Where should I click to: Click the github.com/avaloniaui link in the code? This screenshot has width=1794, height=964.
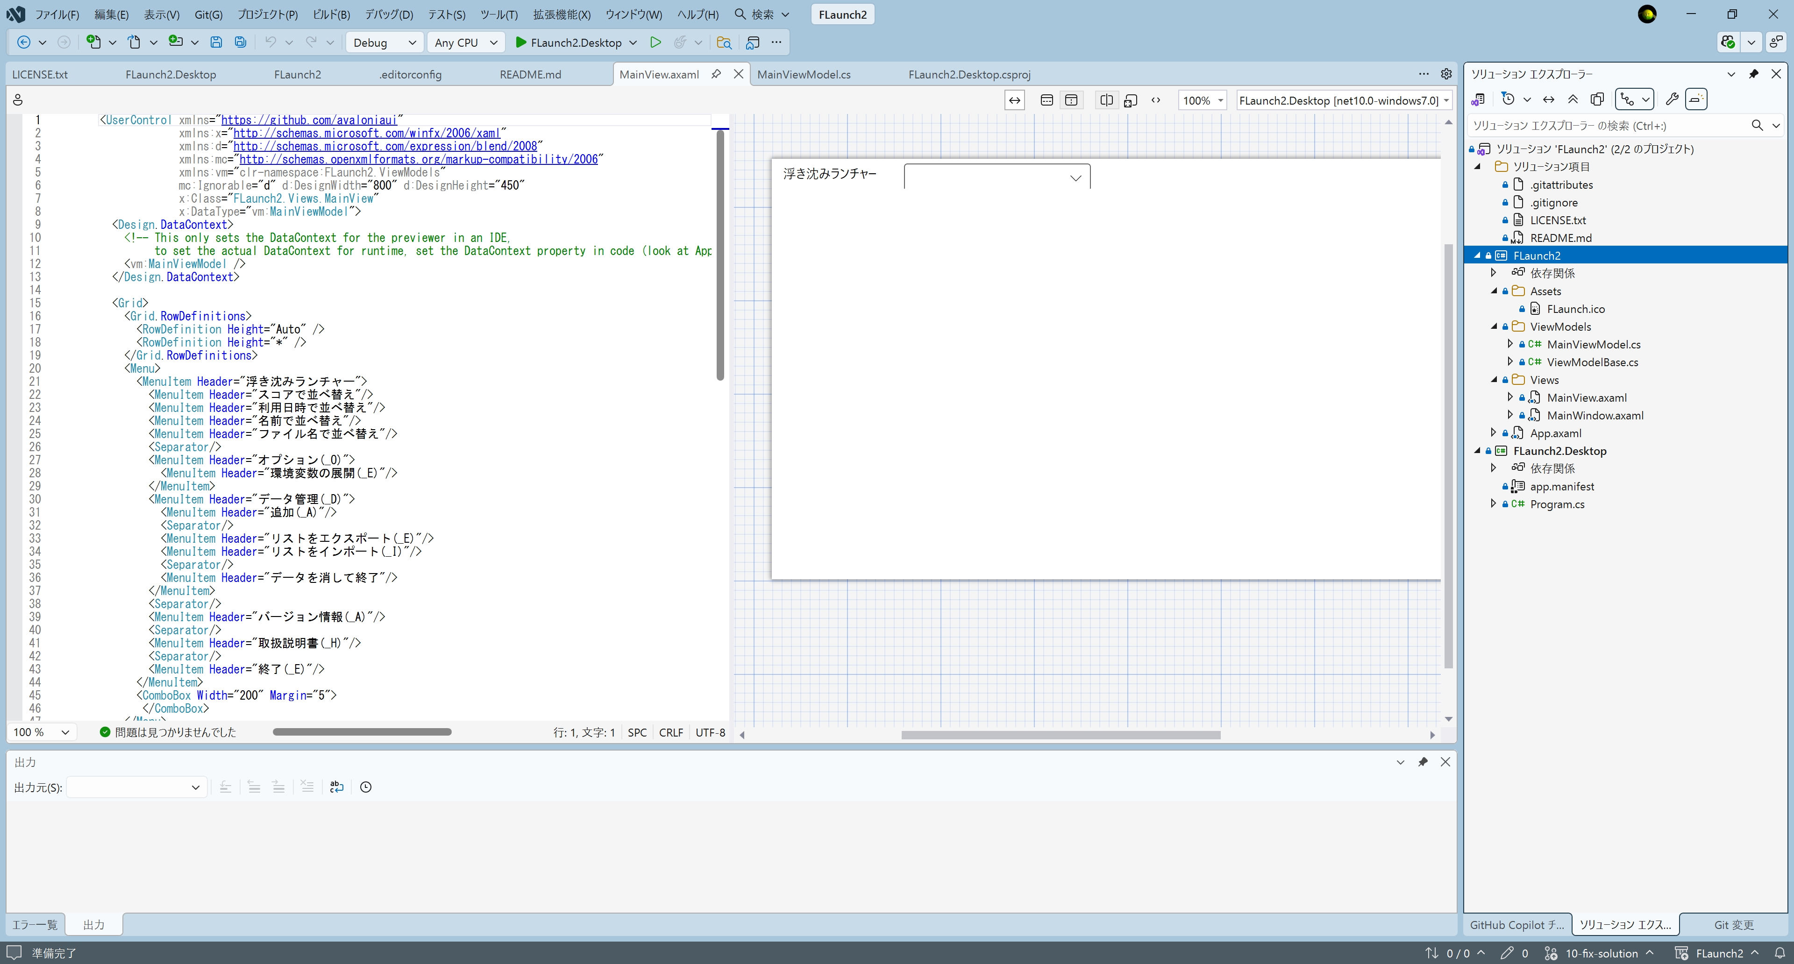[x=308, y=120]
